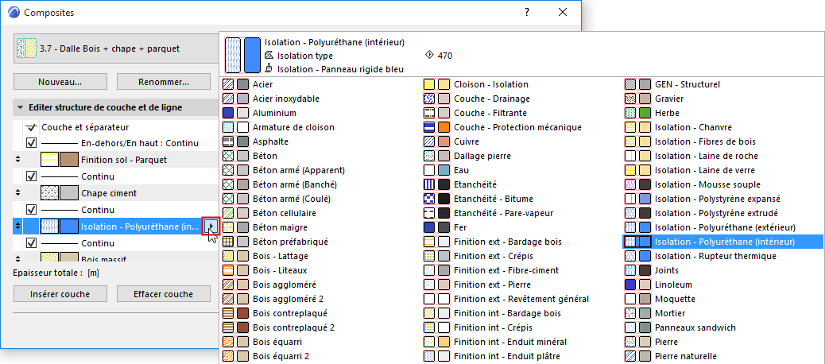This screenshot has height=364, width=825.
Task: Click Fer blue fill icon
Action: coord(429,227)
